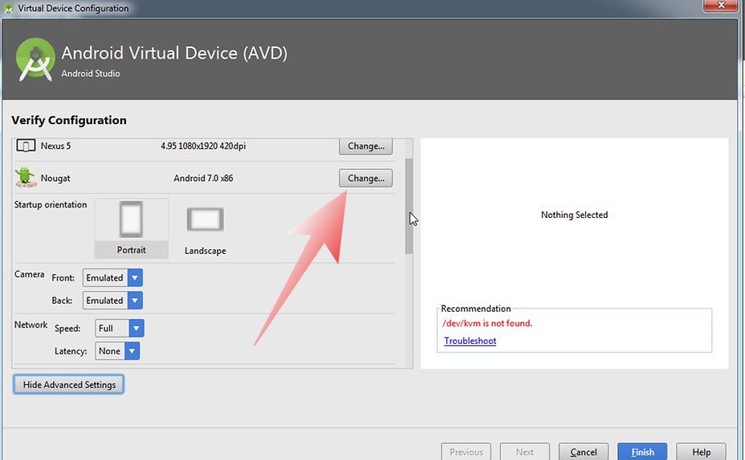
Task: Close the Virtual Device Configuration window
Action: coord(720,6)
